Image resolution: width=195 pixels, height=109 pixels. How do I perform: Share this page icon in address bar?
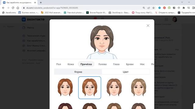coord(149,8)
